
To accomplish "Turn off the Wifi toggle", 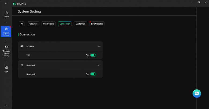I will click(x=93, y=55).
